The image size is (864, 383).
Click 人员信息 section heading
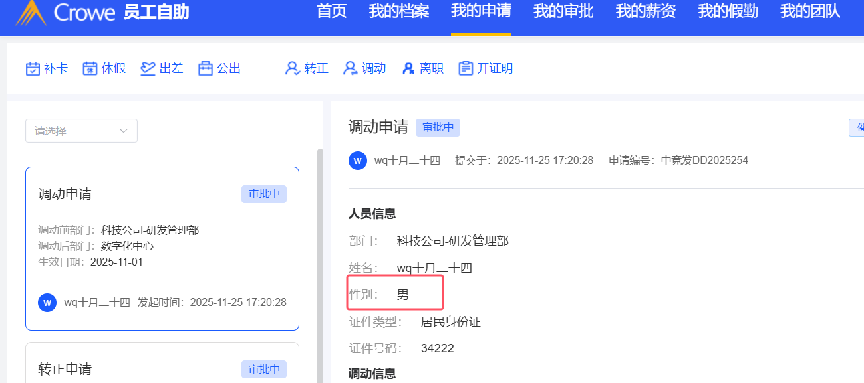[372, 214]
